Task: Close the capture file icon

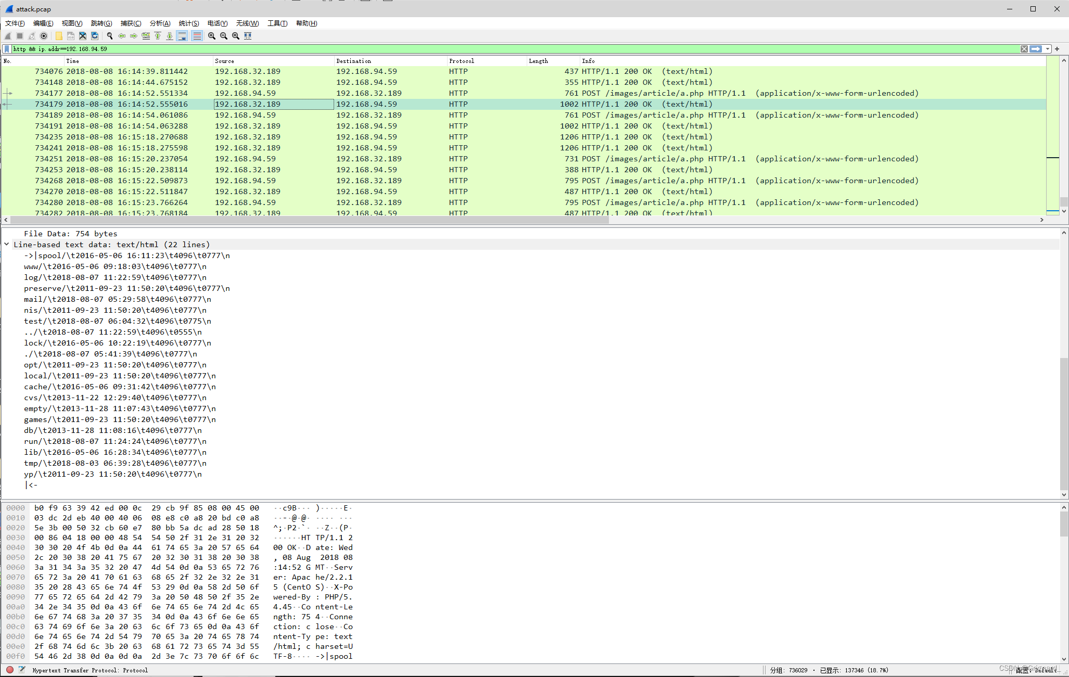Action: pyautogui.click(x=83, y=36)
